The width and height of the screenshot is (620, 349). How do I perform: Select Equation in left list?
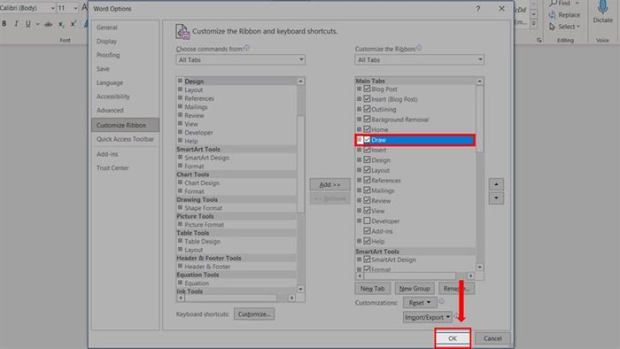(x=197, y=283)
